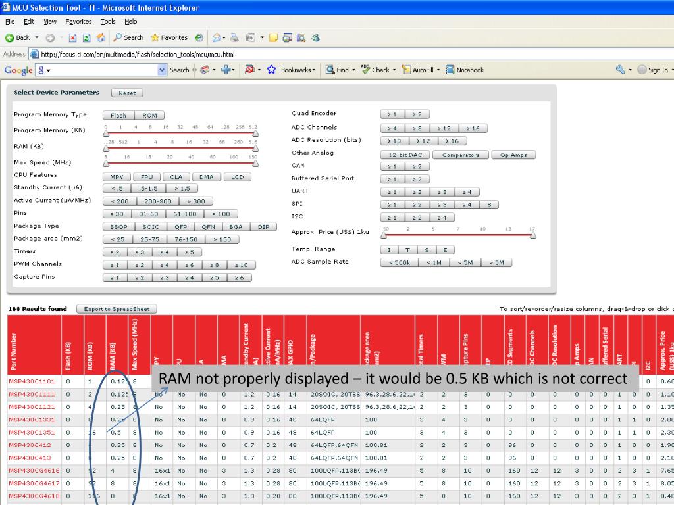Toggle the FPU CPU feature filter
This screenshot has height=505, width=674.
click(x=147, y=177)
